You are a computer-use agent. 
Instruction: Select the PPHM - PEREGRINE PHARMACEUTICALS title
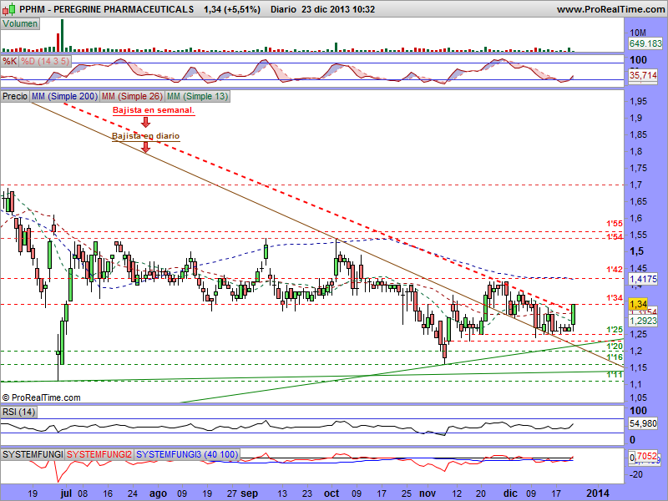click(107, 9)
